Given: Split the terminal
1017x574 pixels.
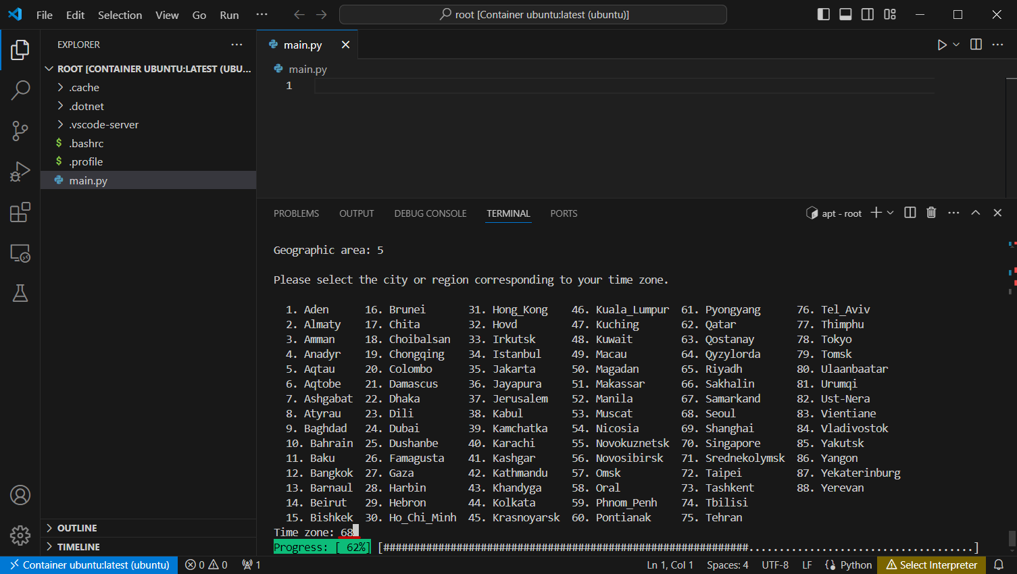Looking at the screenshot, I should [910, 213].
